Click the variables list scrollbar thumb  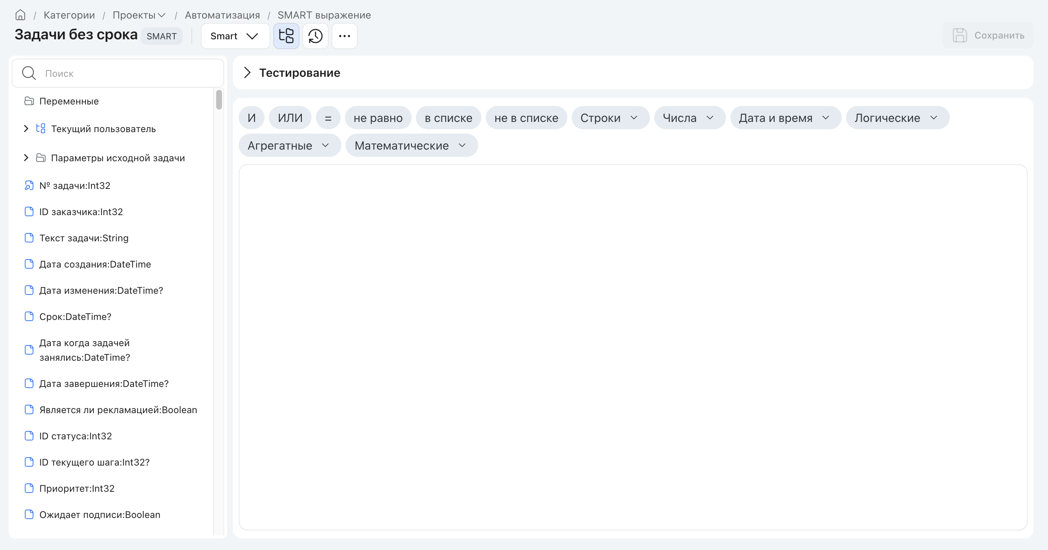coord(219,100)
